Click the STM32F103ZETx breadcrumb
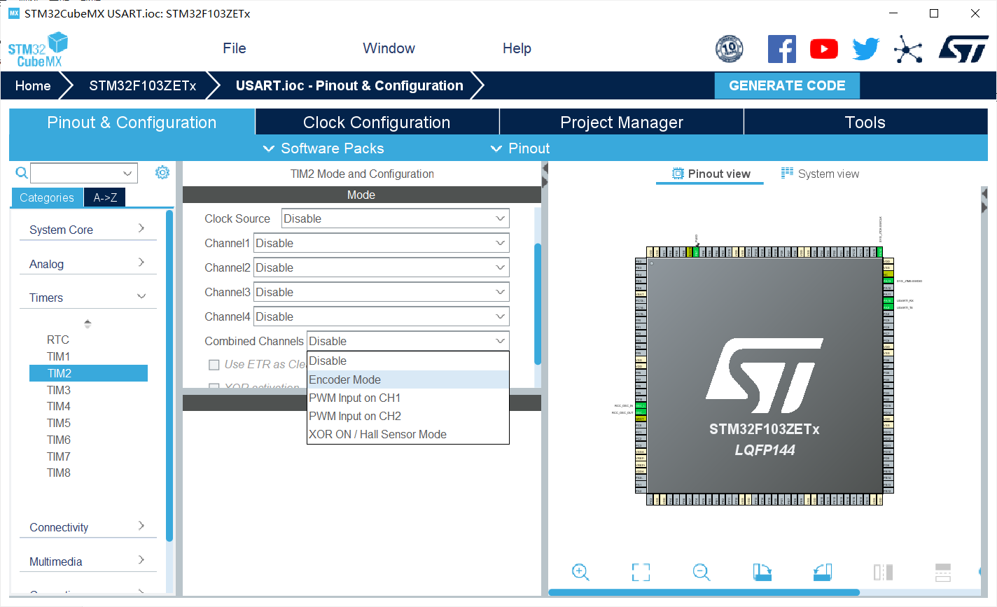Viewport: 997px width, 607px height. [x=142, y=85]
